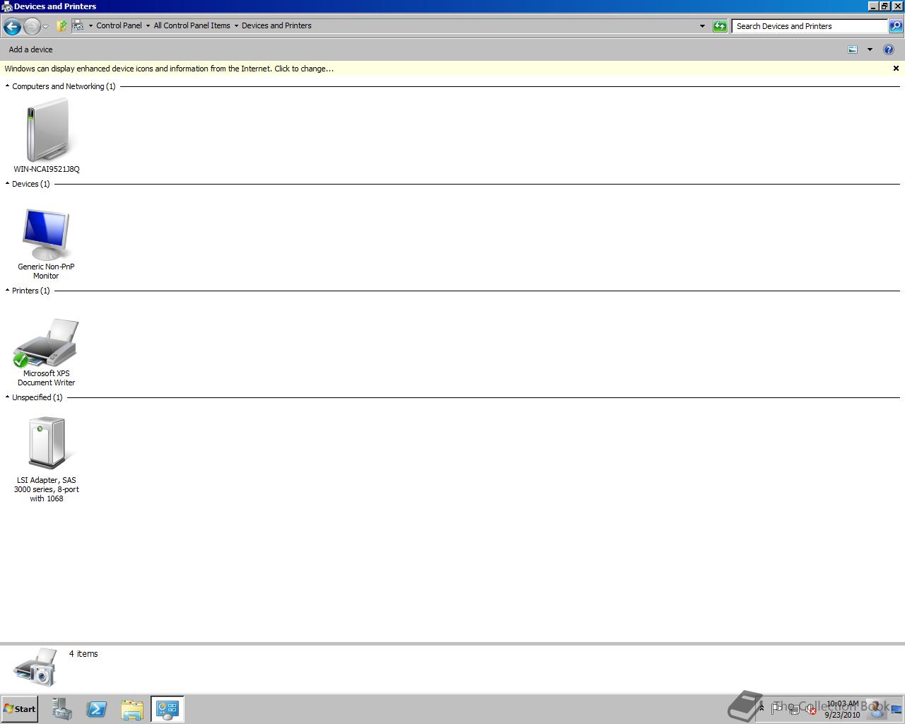Click the Forward navigation arrow
Screen dimensions: 905x724
[32, 27]
